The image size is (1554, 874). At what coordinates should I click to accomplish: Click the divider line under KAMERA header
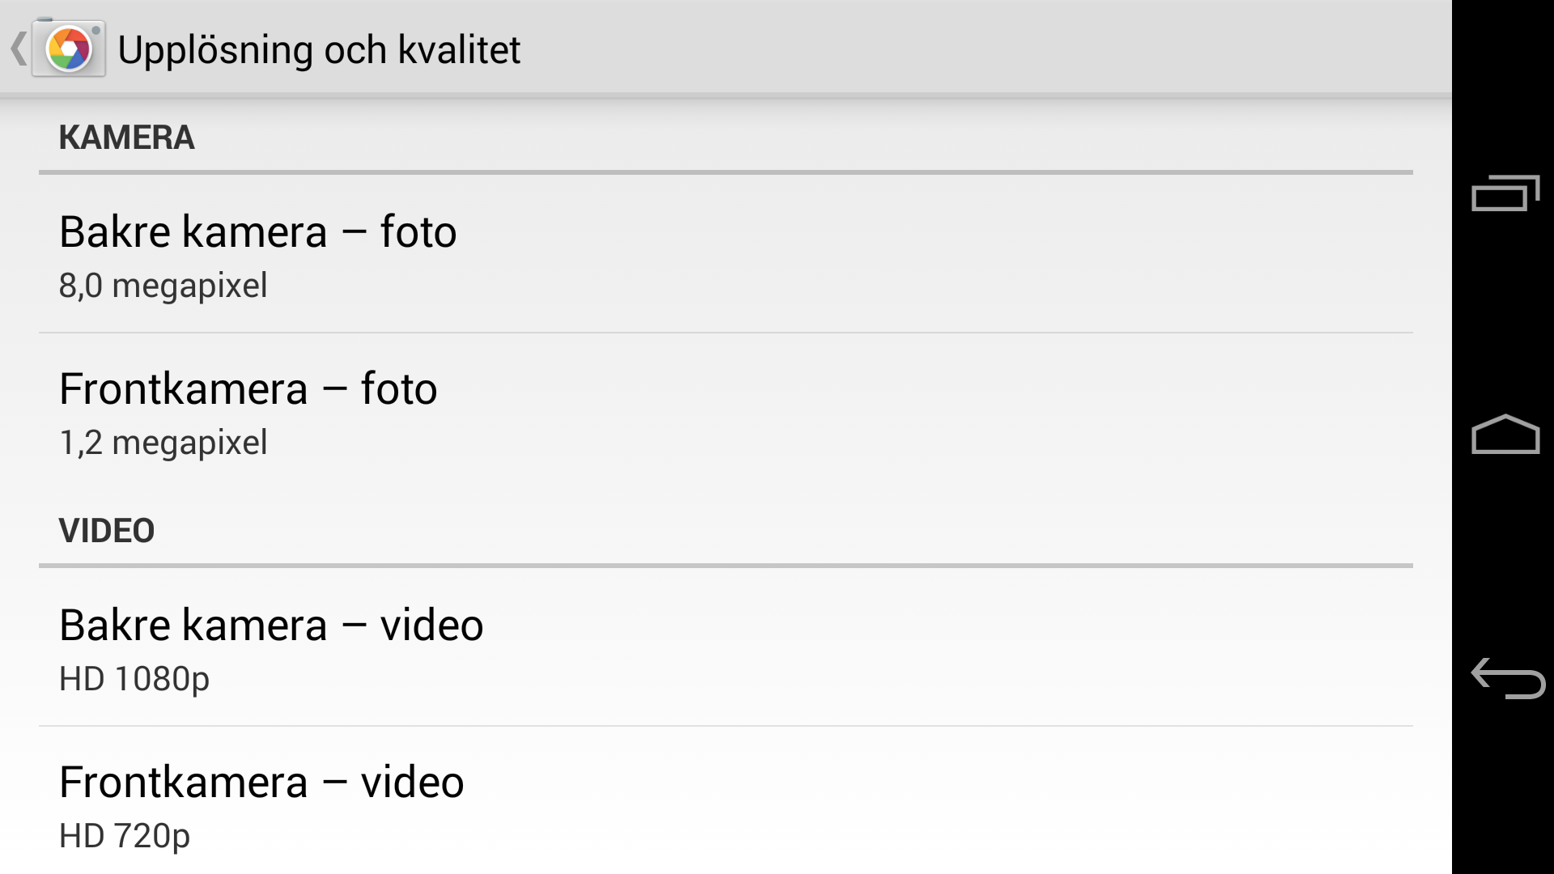[x=726, y=172]
